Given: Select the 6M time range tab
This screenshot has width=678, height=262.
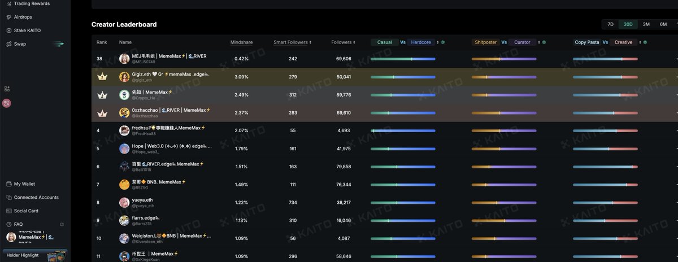Looking at the screenshot, I should point(663,24).
